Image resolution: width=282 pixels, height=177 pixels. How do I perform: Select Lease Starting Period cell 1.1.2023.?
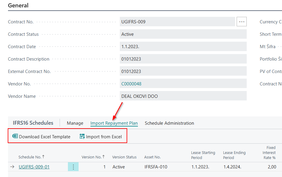click(x=200, y=167)
